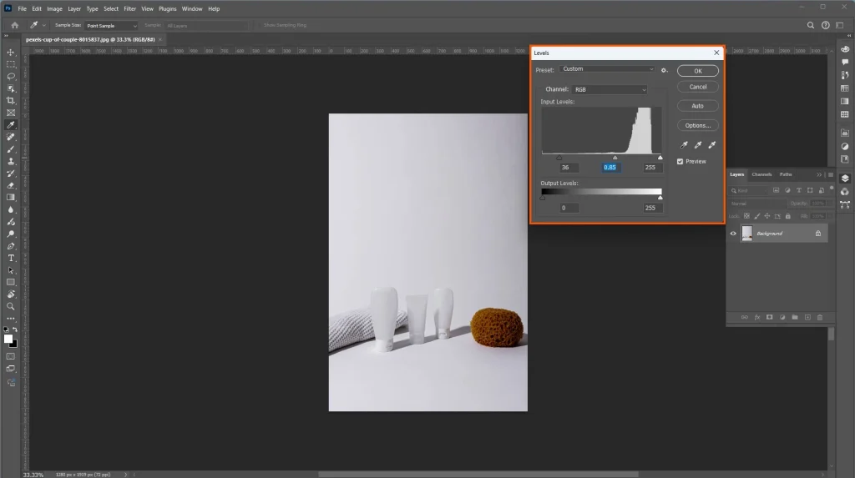Open the Edit Toolbar three-dots menu

coord(10,319)
